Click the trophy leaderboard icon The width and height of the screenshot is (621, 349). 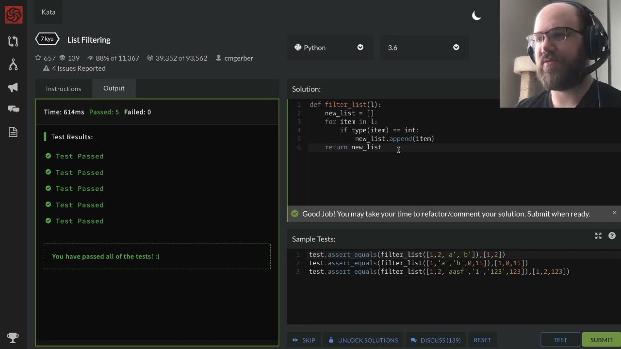[13, 337]
